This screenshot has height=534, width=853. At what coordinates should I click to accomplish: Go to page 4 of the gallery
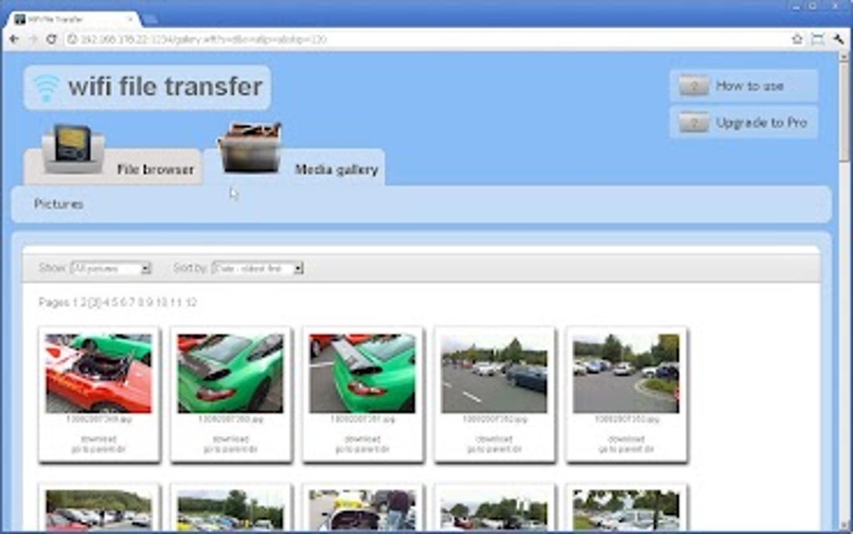tap(107, 303)
